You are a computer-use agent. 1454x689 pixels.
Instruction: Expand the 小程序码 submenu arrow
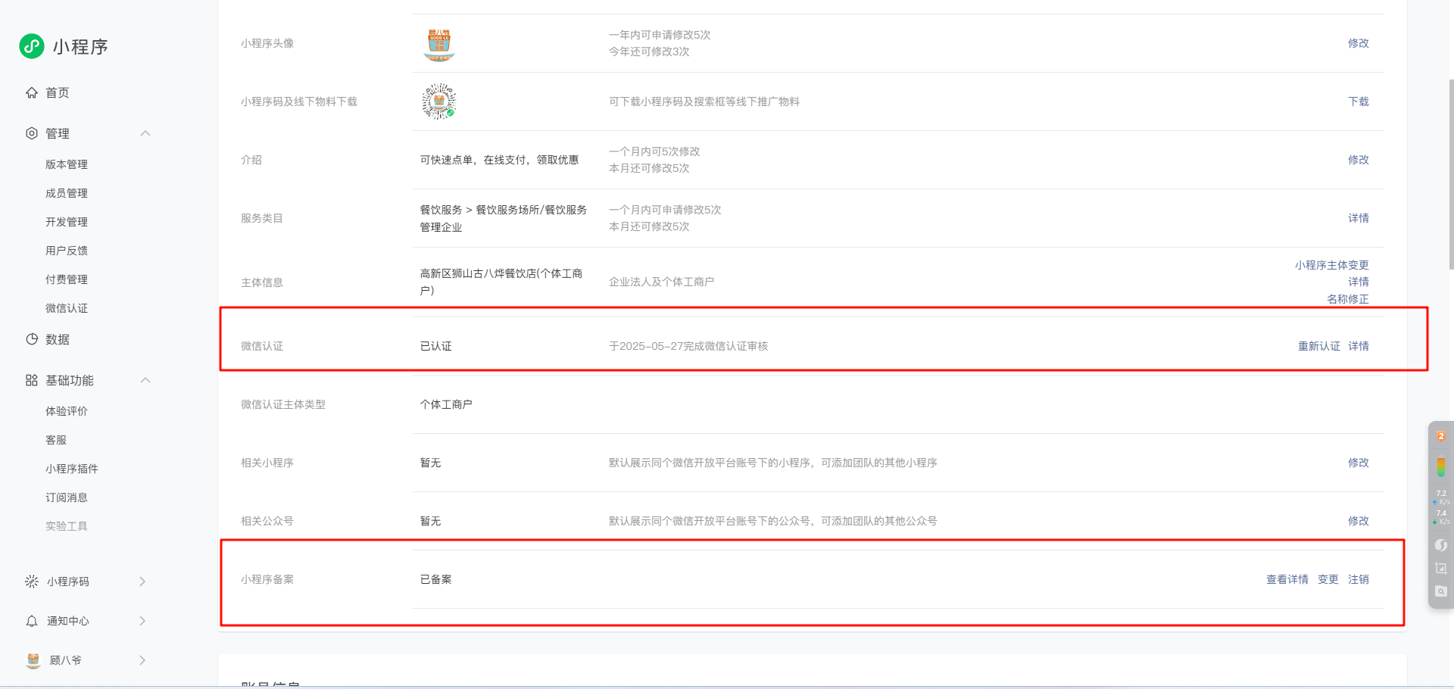pyautogui.click(x=142, y=581)
